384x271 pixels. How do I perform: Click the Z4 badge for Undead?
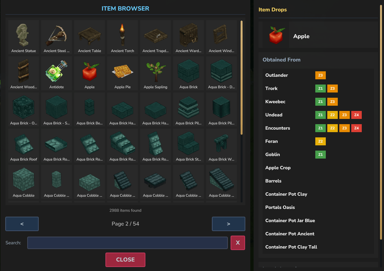(x=357, y=115)
